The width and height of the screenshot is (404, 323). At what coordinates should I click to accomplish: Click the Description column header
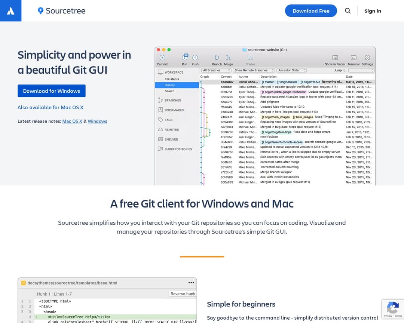click(269, 77)
